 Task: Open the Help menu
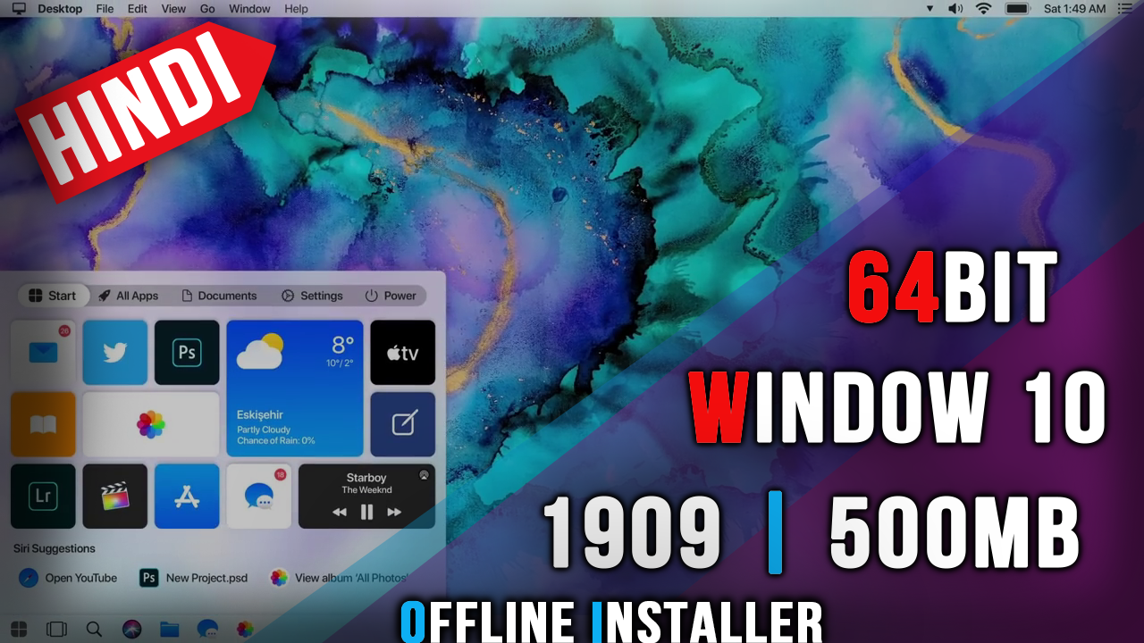tap(296, 9)
